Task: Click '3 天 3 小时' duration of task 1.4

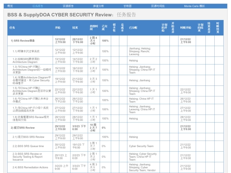Action: 93,80
